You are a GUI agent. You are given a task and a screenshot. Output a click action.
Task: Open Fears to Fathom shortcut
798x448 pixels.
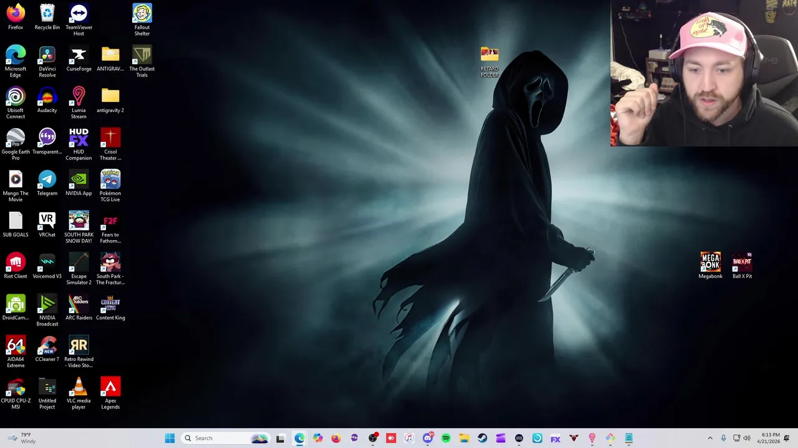click(x=110, y=227)
